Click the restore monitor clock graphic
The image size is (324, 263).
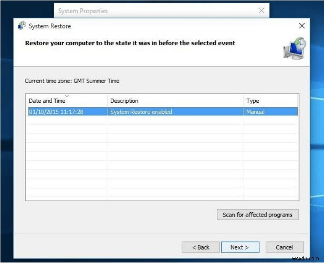coord(295,48)
